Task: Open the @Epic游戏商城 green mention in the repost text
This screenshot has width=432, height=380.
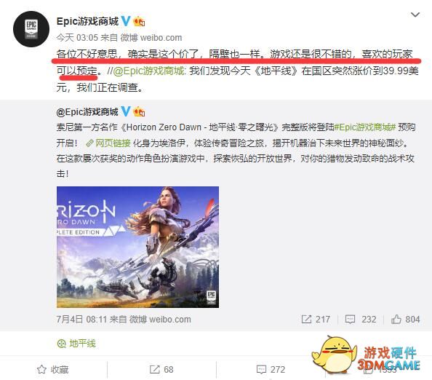Action: coord(148,71)
